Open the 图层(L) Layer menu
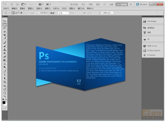Viewport: 166px width, 122px height. pyautogui.click(x=31, y=9)
